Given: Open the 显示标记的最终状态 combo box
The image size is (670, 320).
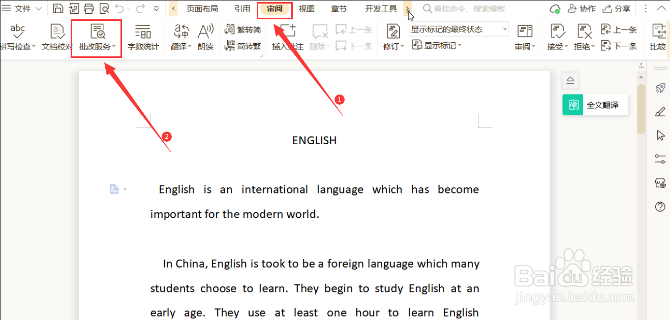Looking at the screenshot, I should (x=460, y=29).
